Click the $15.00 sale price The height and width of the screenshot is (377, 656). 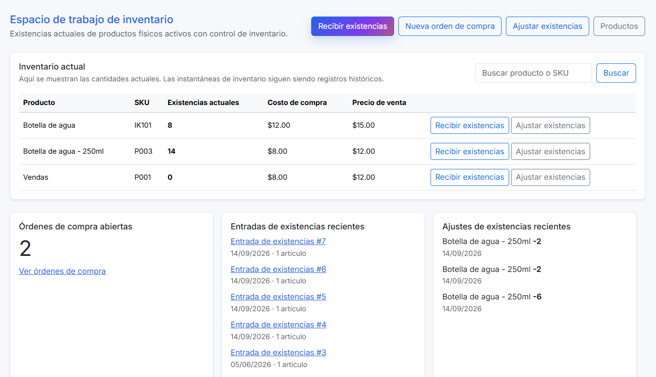coord(364,125)
